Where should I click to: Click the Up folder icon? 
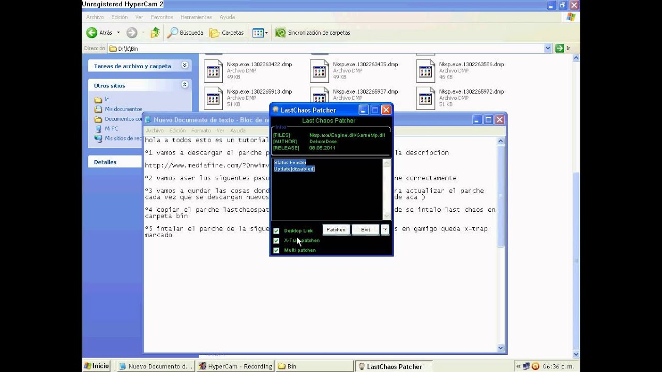(x=155, y=33)
